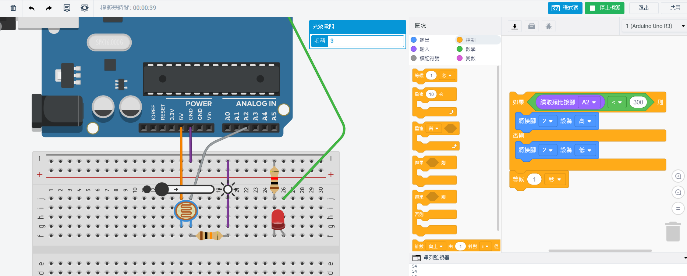
Task: Select the 變數 block category
Action: coord(470,58)
